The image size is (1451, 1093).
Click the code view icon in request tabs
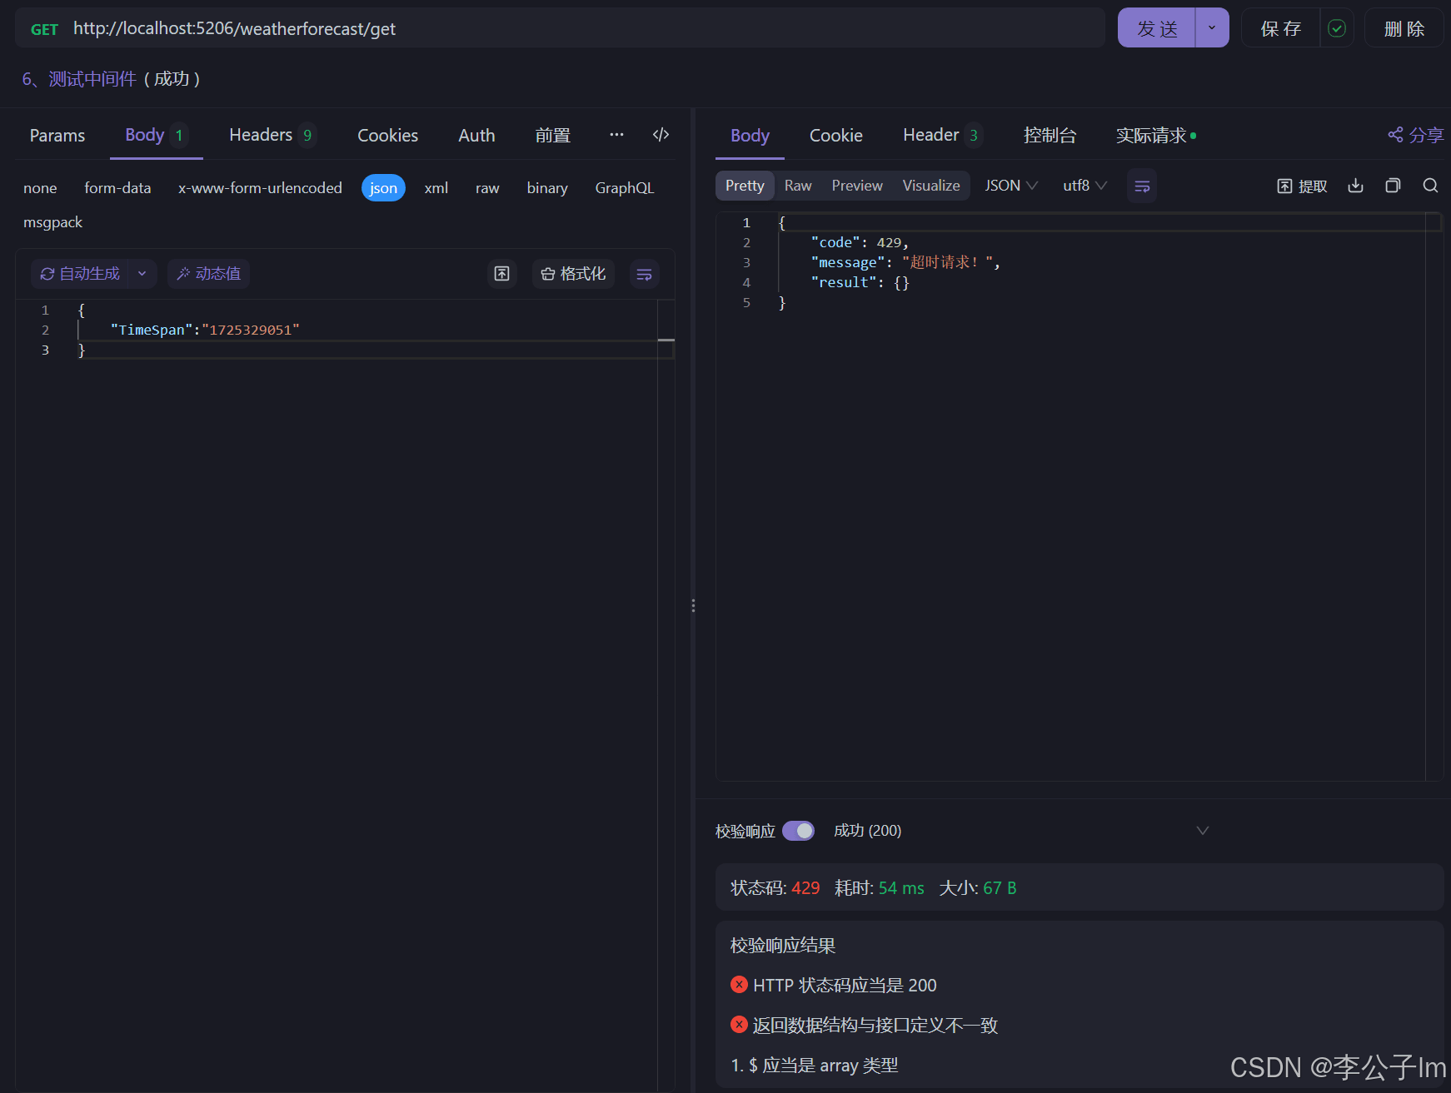[661, 135]
